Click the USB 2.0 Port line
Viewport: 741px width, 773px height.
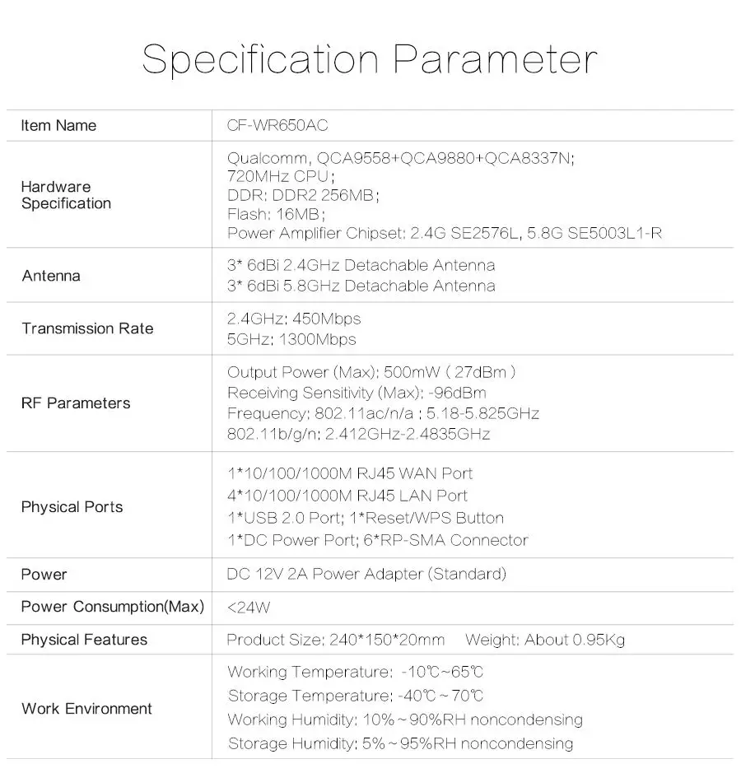click(x=366, y=518)
